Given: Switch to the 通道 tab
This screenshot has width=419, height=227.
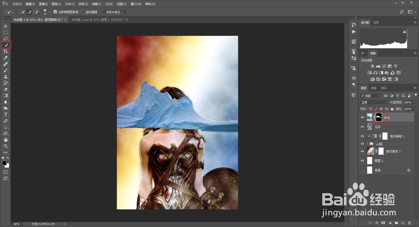Looking at the screenshot, I should click(374, 88).
